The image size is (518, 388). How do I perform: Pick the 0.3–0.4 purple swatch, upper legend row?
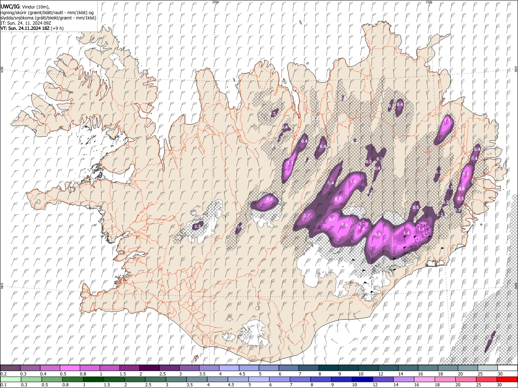[x=30, y=368]
